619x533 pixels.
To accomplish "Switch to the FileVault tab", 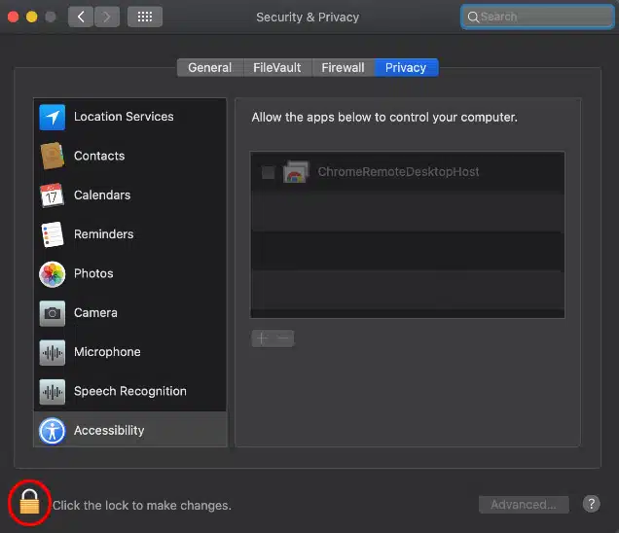I will [x=277, y=67].
